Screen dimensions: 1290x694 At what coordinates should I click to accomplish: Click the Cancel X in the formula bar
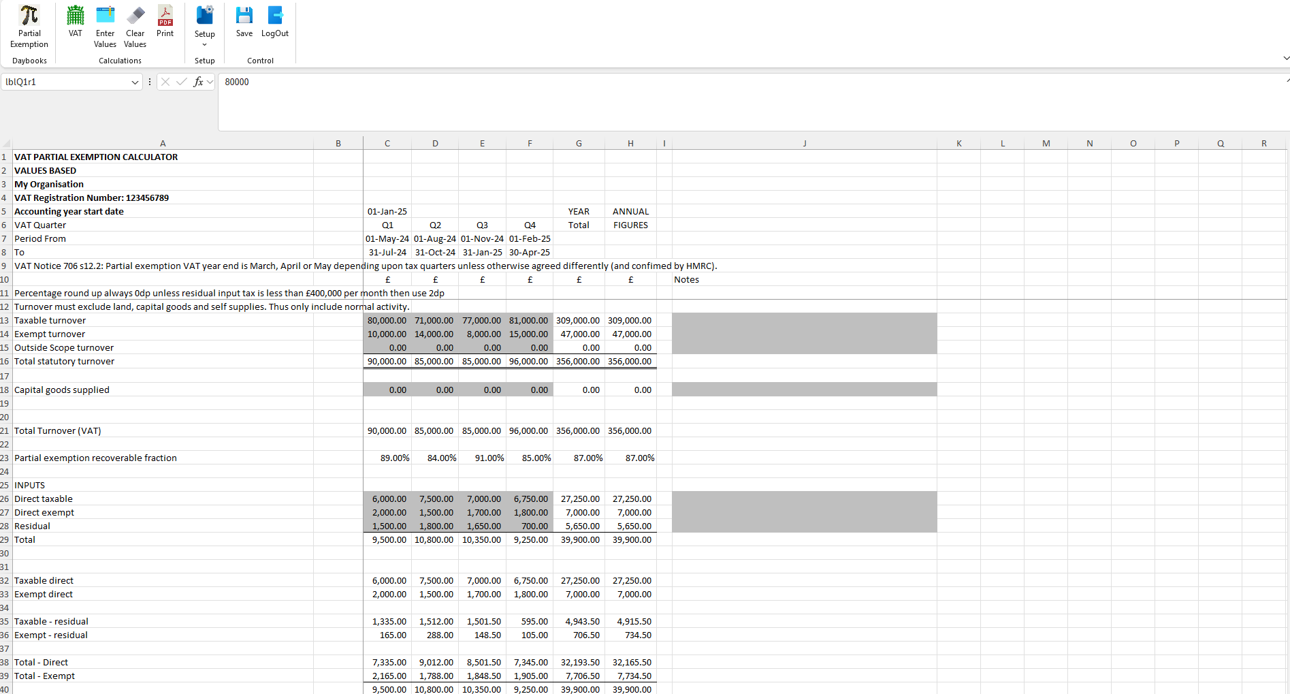click(x=165, y=82)
